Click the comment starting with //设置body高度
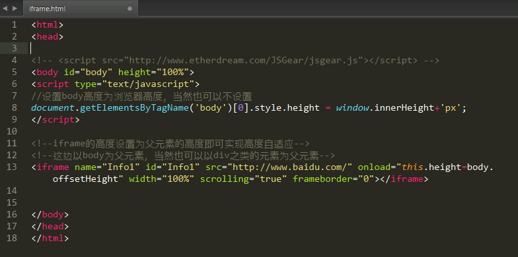This screenshot has height=257, width=518. [x=141, y=96]
